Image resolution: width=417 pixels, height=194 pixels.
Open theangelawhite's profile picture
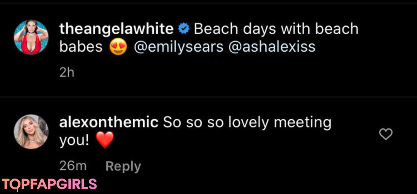click(x=31, y=37)
